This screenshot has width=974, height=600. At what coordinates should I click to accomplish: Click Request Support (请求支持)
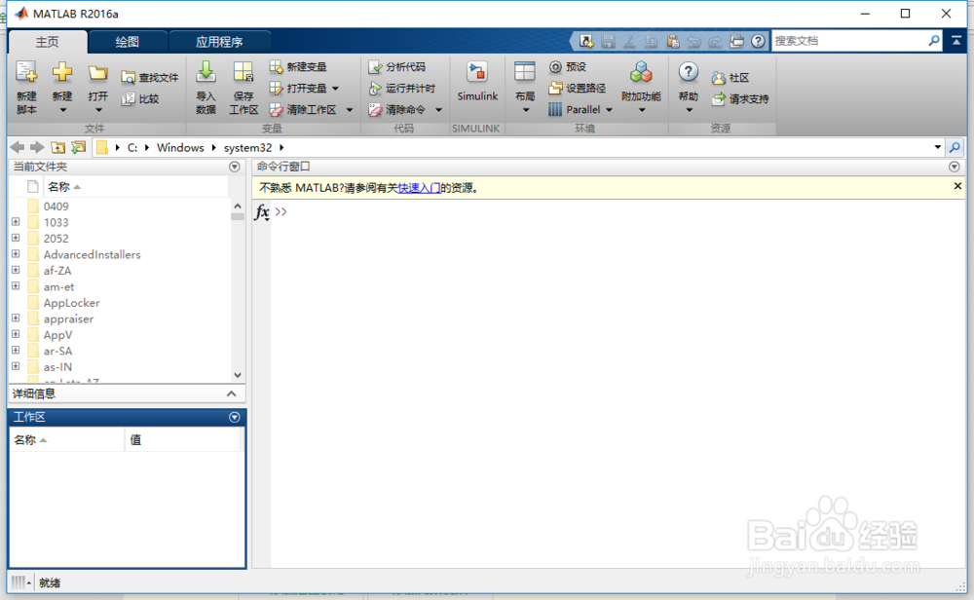coord(740,98)
